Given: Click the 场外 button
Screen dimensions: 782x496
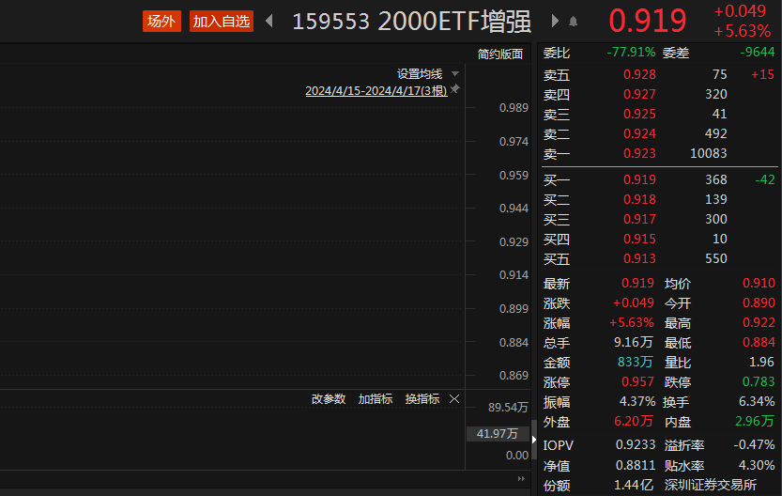Looking at the screenshot, I should 161,21.
